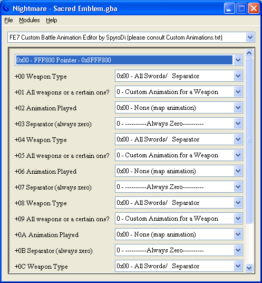Open the +0B Separator (always zero) dropdown
Viewport: 262px width, 283px height.
click(x=238, y=250)
